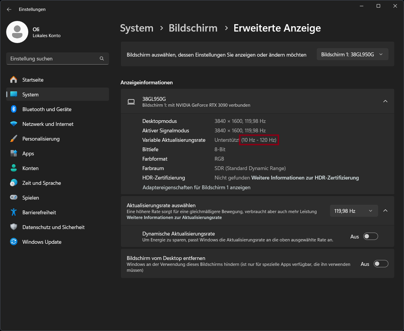Open Startseite in the sidebar

(57, 80)
